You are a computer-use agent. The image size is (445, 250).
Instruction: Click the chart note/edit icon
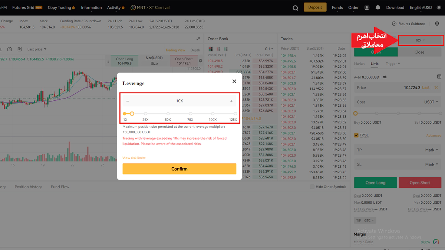[x=20, y=49]
